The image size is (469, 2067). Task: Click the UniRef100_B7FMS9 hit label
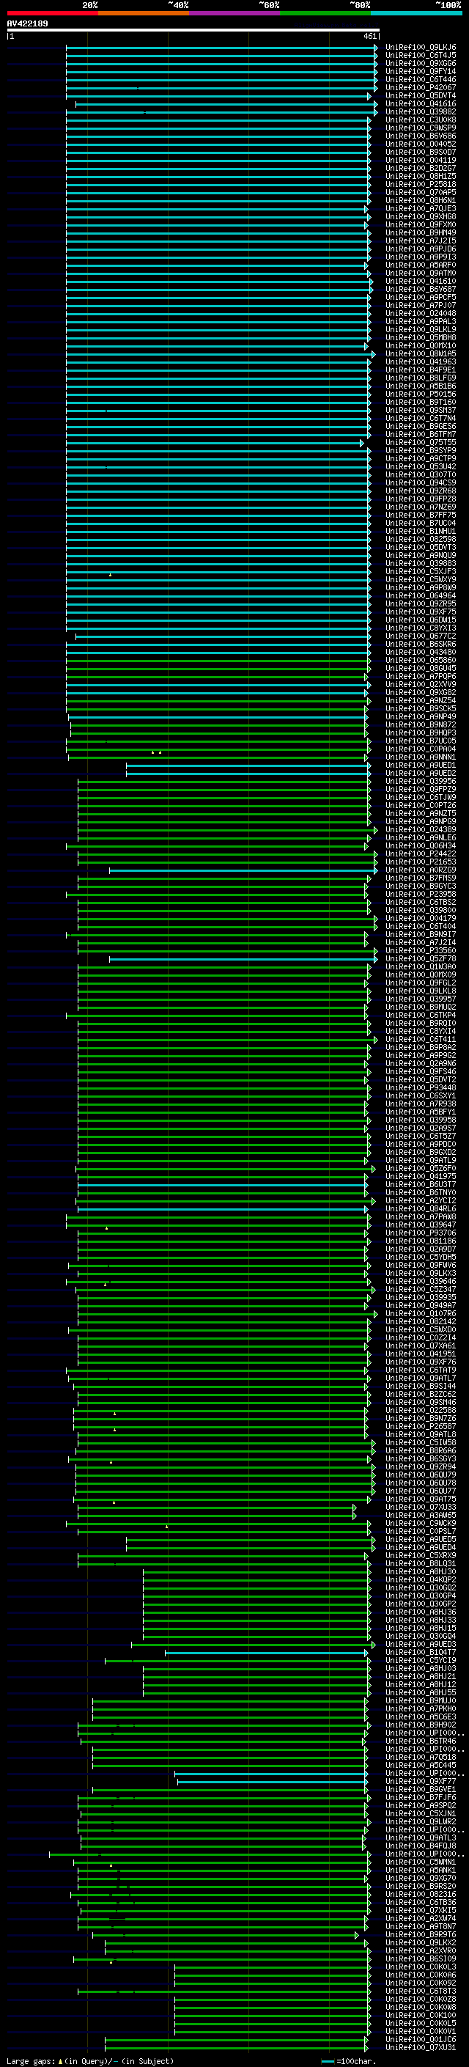pos(421,878)
